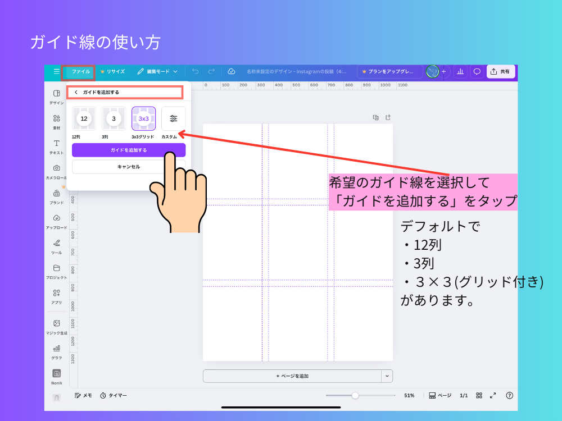The image size is (562, 421).
Task: Open the 素材 (Elements) panel
Action: coord(56,121)
